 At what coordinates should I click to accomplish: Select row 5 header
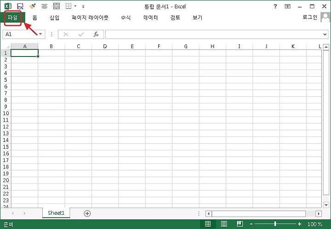6,80
